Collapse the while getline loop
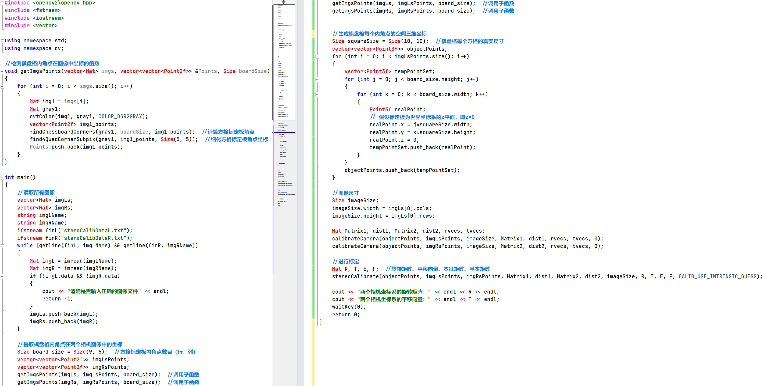Image resolution: width=763 pixels, height=386 pixels. tap(2, 246)
